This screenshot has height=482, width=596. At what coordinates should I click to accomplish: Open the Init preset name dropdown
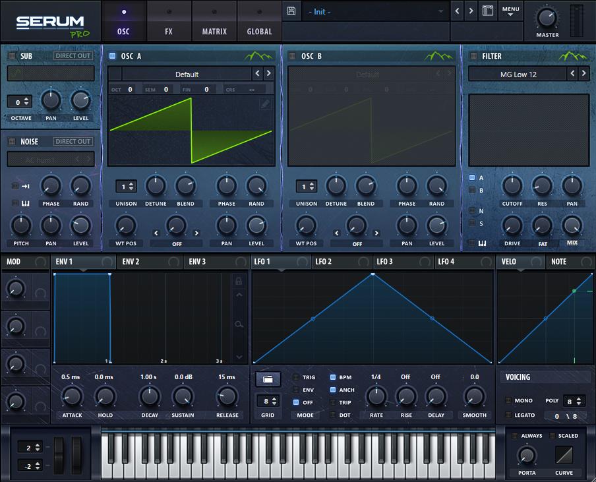(x=376, y=12)
